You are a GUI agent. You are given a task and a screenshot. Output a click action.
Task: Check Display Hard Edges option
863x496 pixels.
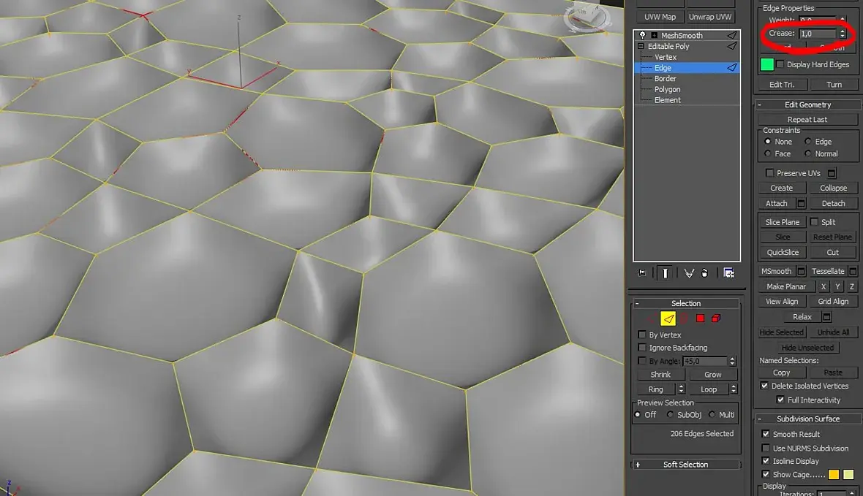click(x=780, y=64)
